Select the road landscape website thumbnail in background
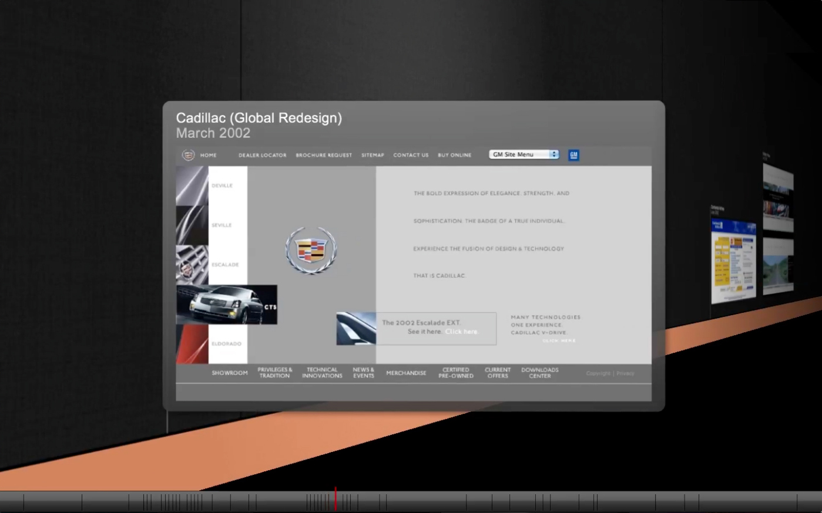822x513 pixels. coord(779,266)
